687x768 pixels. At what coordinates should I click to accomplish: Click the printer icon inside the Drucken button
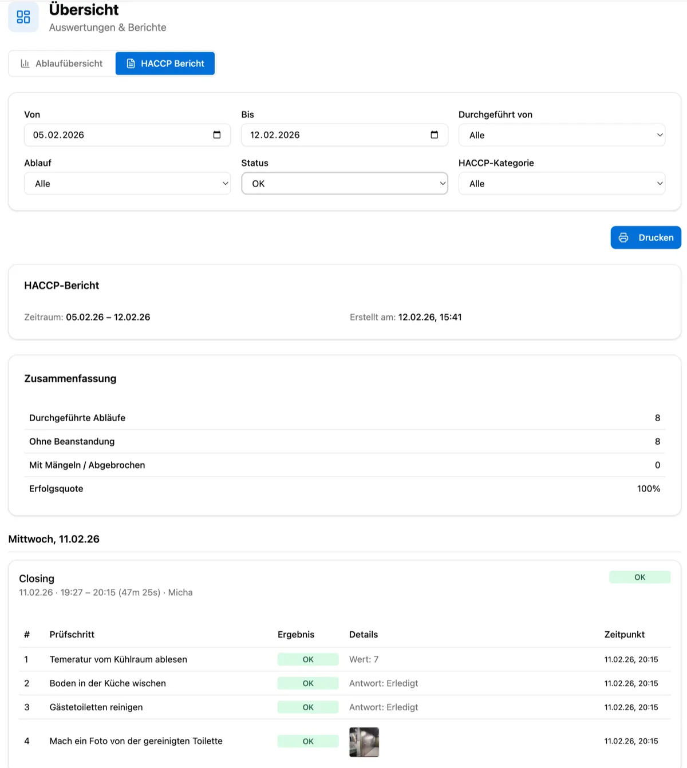click(x=623, y=237)
